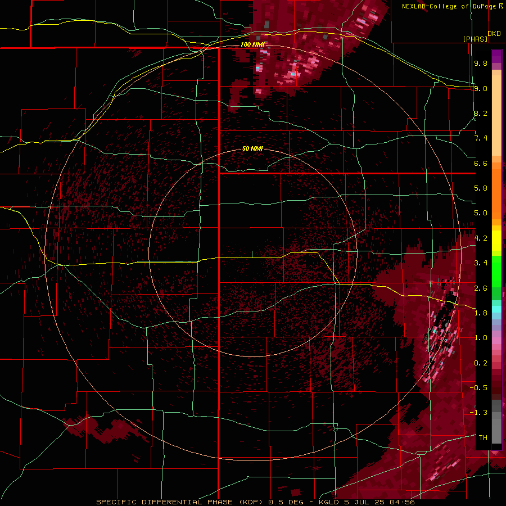The width and height of the screenshot is (506, 506).
Task: Click the small echo patch in the southwest
Action: coord(106,428)
